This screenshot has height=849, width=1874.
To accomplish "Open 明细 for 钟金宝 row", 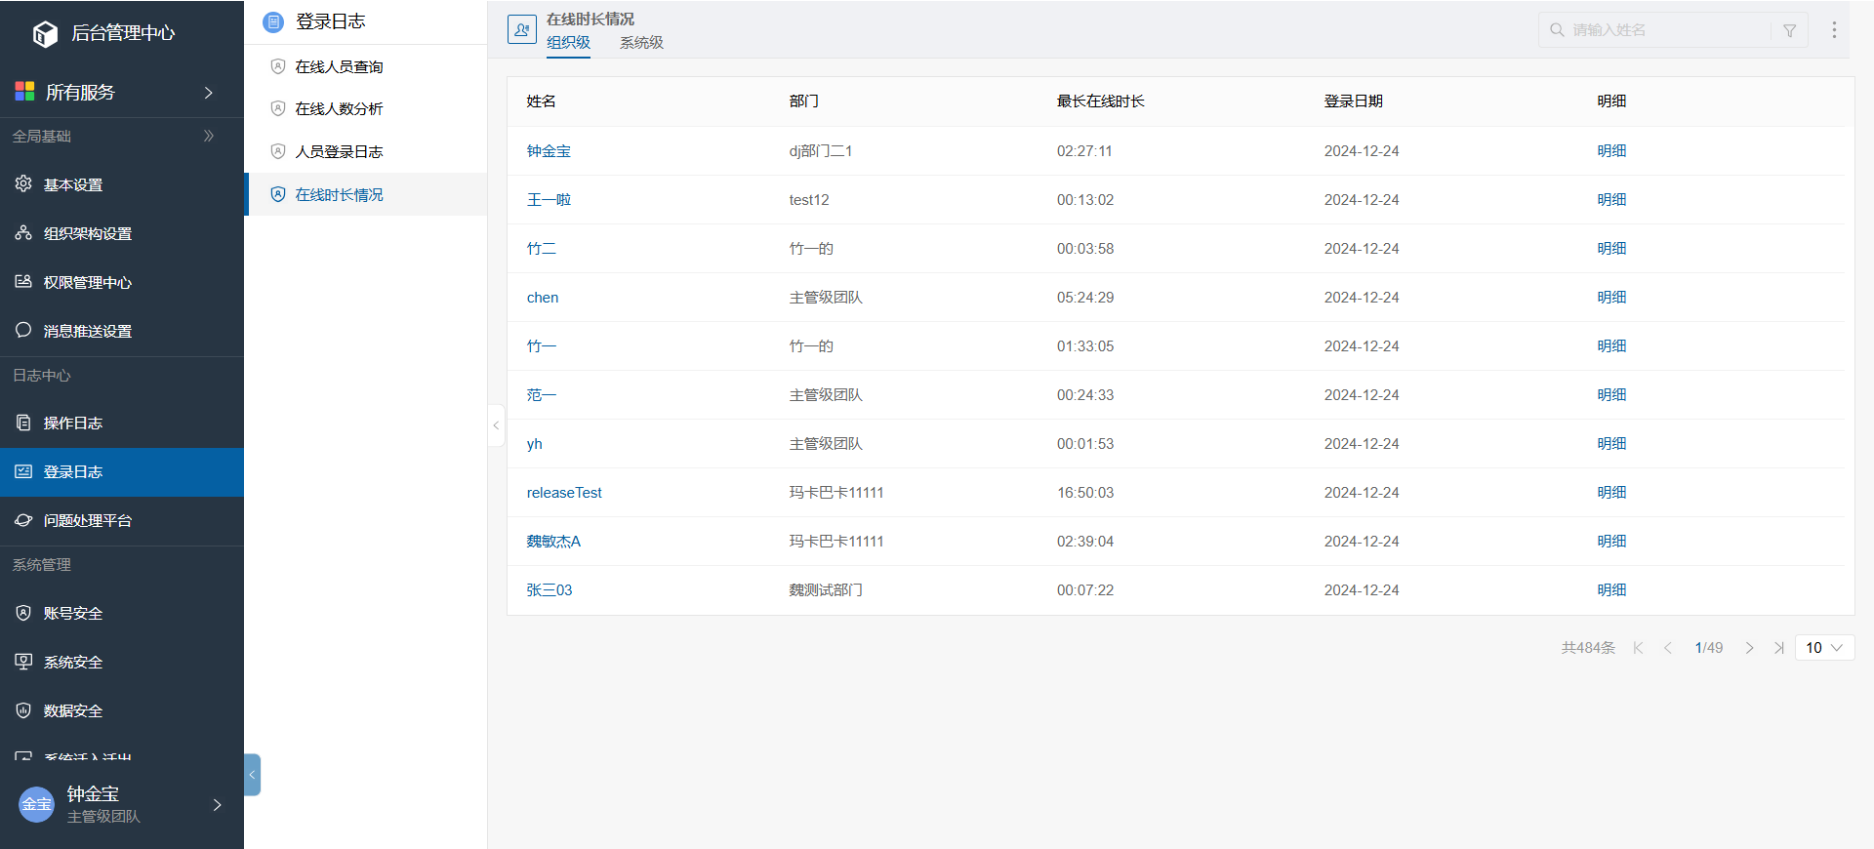I will [1611, 151].
